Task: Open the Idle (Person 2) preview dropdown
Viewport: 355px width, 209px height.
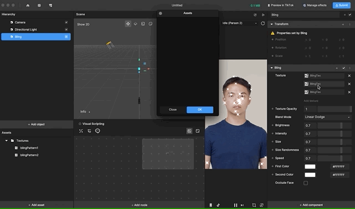Action: point(240,23)
